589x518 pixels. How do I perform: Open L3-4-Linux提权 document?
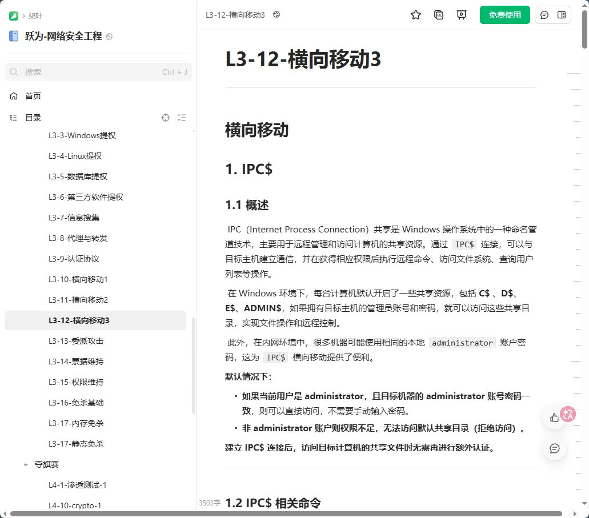[x=75, y=156]
